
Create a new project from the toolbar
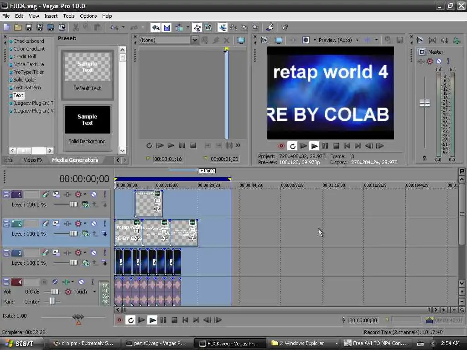(x=6, y=28)
